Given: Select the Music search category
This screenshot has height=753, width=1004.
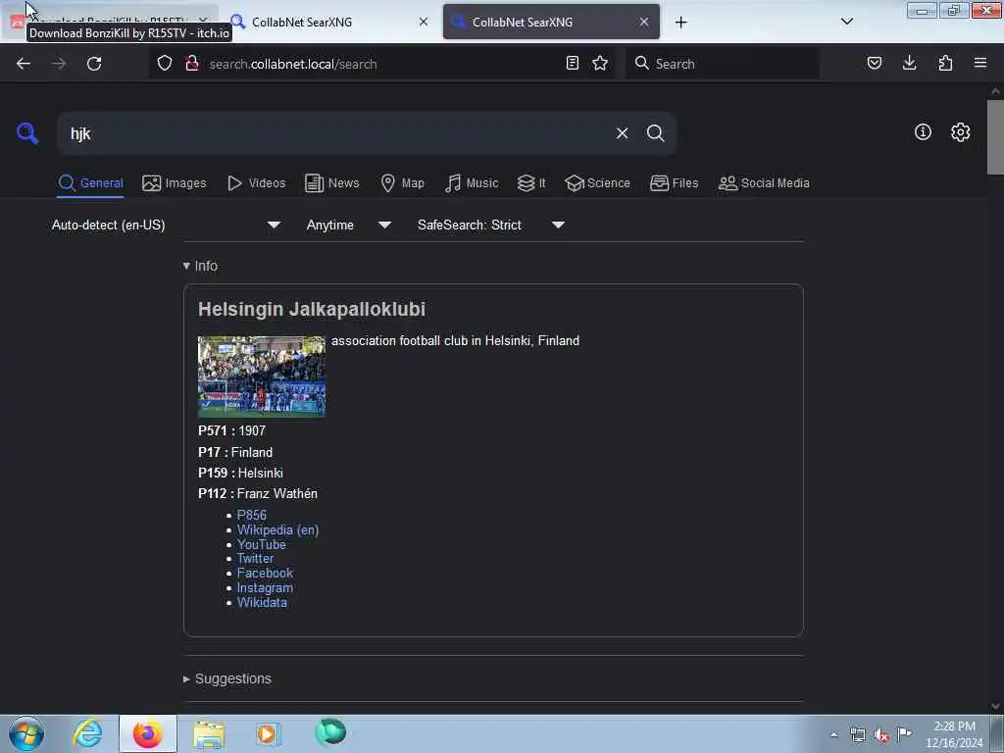Looking at the screenshot, I should pyautogui.click(x=472, y=183).
